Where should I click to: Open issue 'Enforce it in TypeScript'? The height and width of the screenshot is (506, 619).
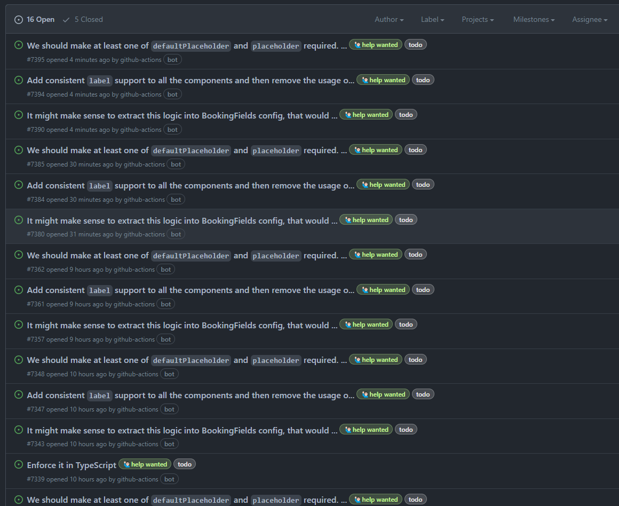(72, 465)
